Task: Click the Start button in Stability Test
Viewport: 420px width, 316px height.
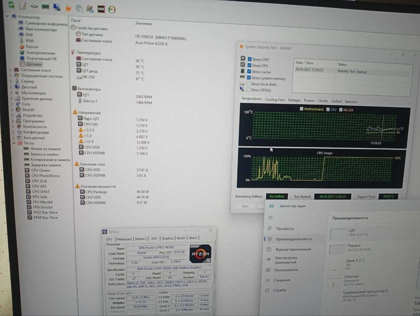Action: (245, 206)
